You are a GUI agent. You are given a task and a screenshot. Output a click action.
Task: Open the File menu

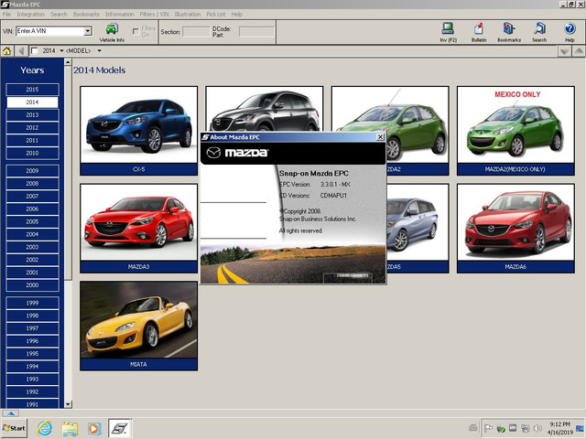pyautogui.click(x=6, y=15)
